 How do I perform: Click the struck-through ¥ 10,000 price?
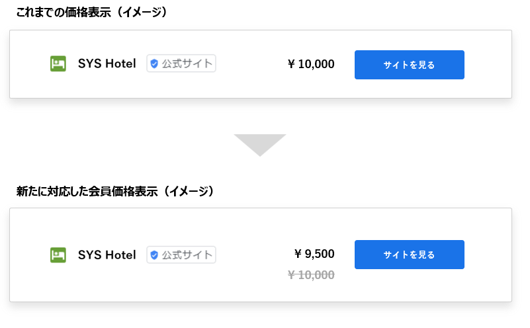pyautogui.click(x=311, y=275)
